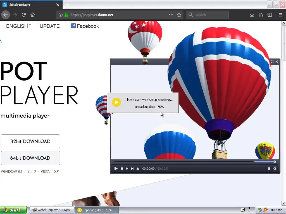Click the 'multimedia player' tagline
286x214 pixels.
(25, 116)
